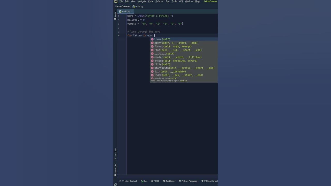Toggle tool window bars icon at bottom-left corner
The image size is (331, 186).
click(x=115, y=184)
